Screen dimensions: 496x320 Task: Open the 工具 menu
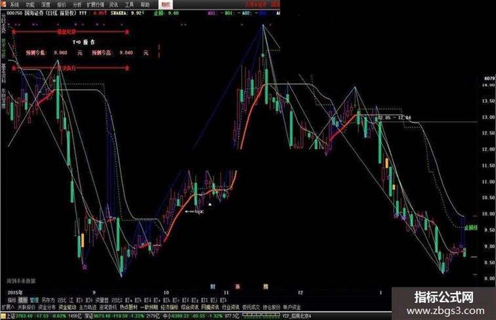tap(129, 5)
